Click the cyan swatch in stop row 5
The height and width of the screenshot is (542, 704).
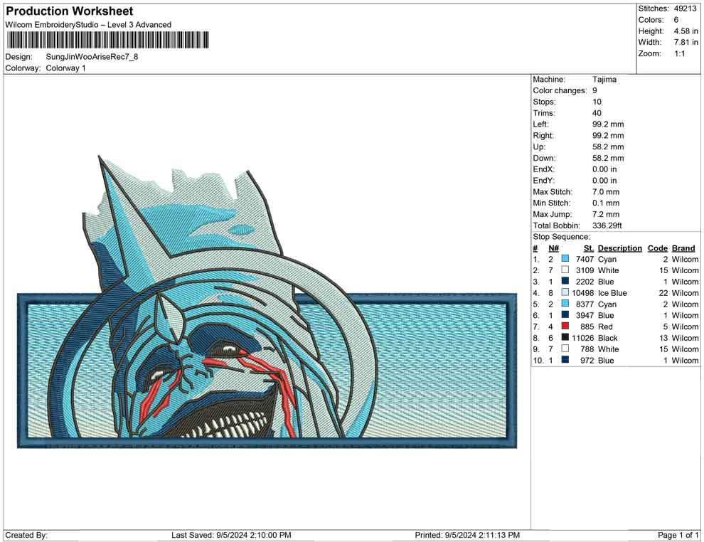(565, 304)
